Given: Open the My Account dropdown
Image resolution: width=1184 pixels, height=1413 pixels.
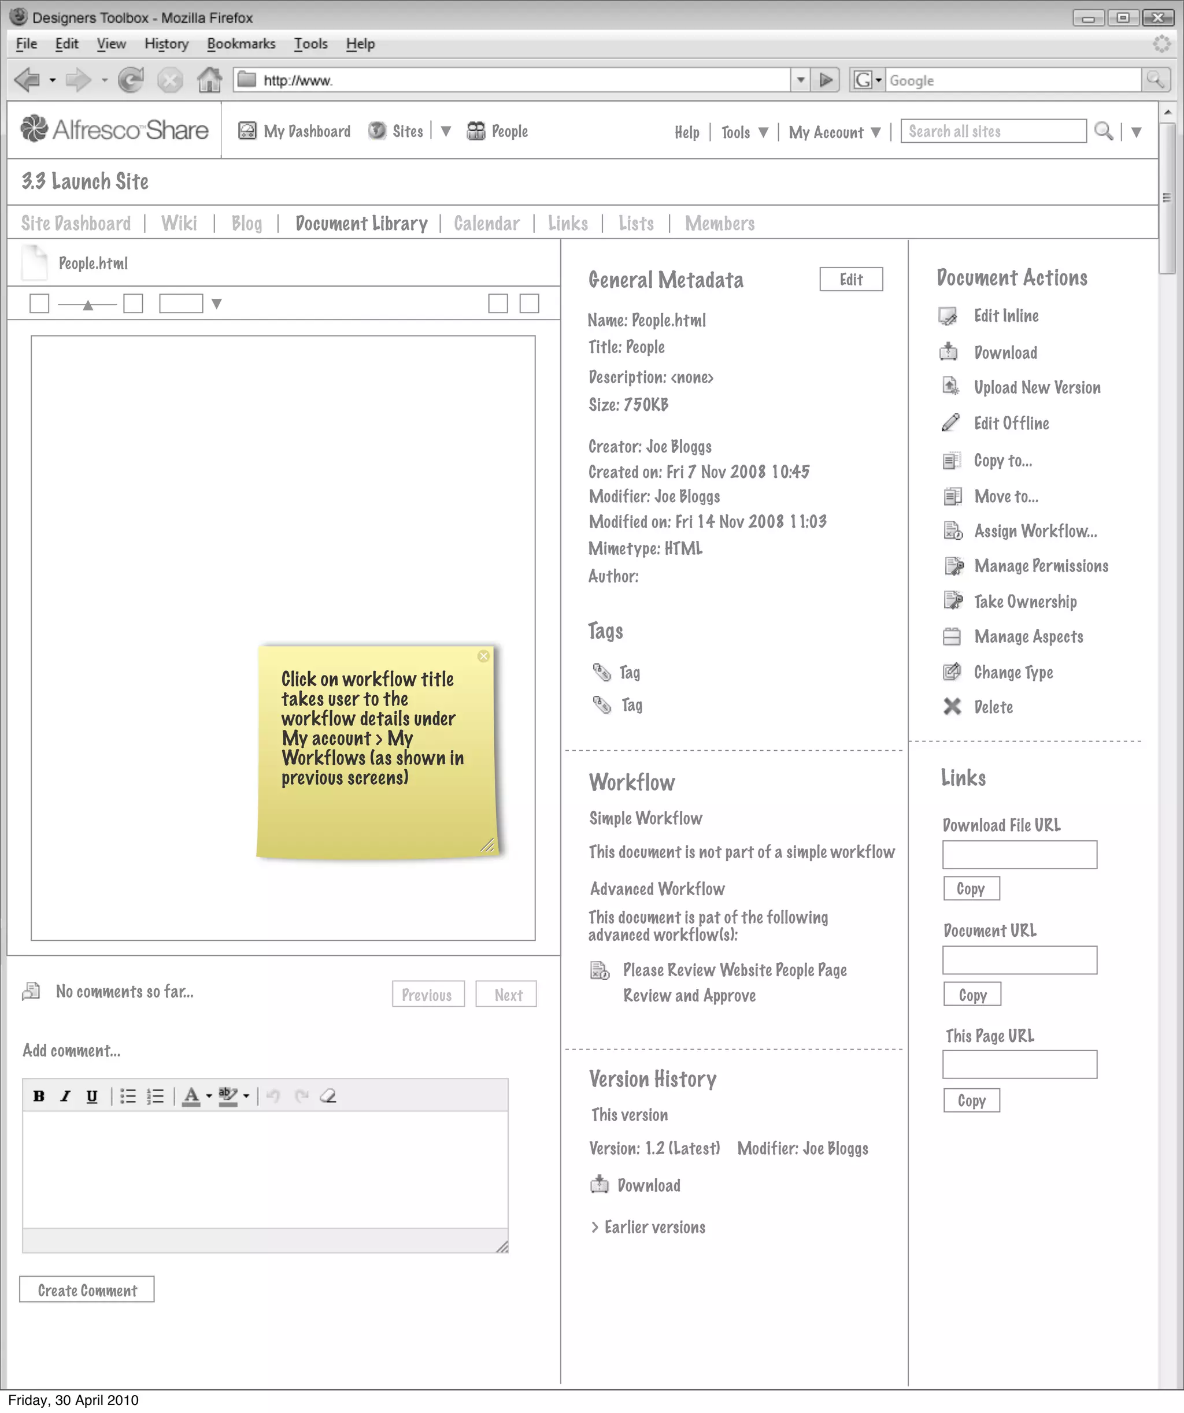Looking at the screenshot, I should (x=835, y=132).
